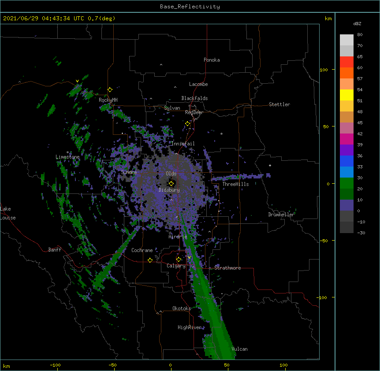The width and height of the screenshot is (380, 371).
Task: Click the white caret marker left of Lacombe
Action: (x=175, y=87)
